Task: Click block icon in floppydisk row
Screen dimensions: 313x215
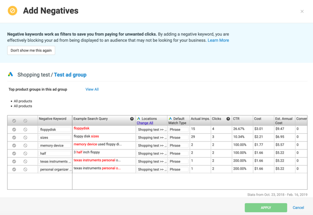Action: tap(25, 129)
